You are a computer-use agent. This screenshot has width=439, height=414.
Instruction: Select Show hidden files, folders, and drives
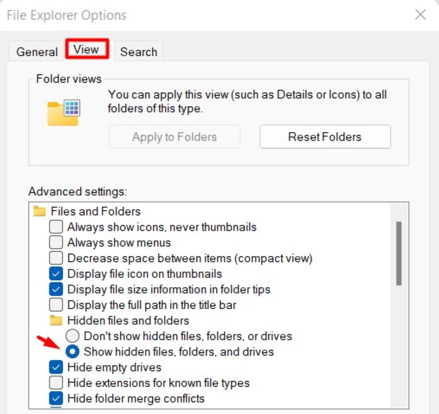[x=72, y=352]
